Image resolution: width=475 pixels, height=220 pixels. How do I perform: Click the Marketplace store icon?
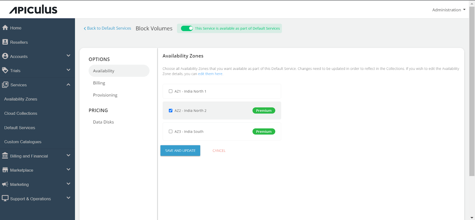tap(5, 170)
